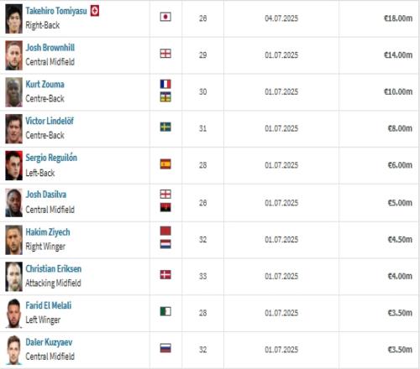Click Hakim Ziyech's player photo
Viewport: 420px width, 369px height.
tap(13, 240)
